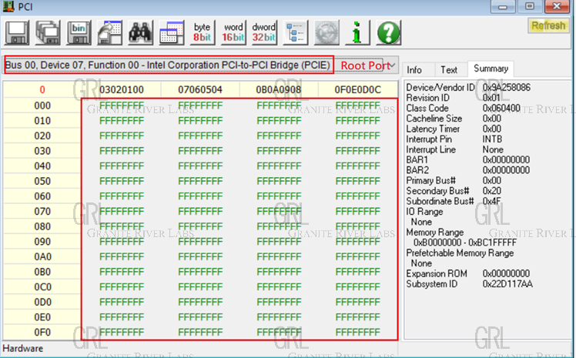
Task: Click the Save floppy disk icon
Action: point(17,33)
